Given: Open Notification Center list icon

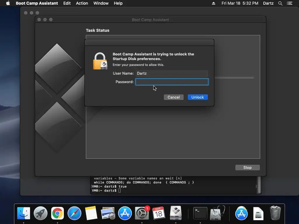Looking at the screenshot, I should click(290, 3).
